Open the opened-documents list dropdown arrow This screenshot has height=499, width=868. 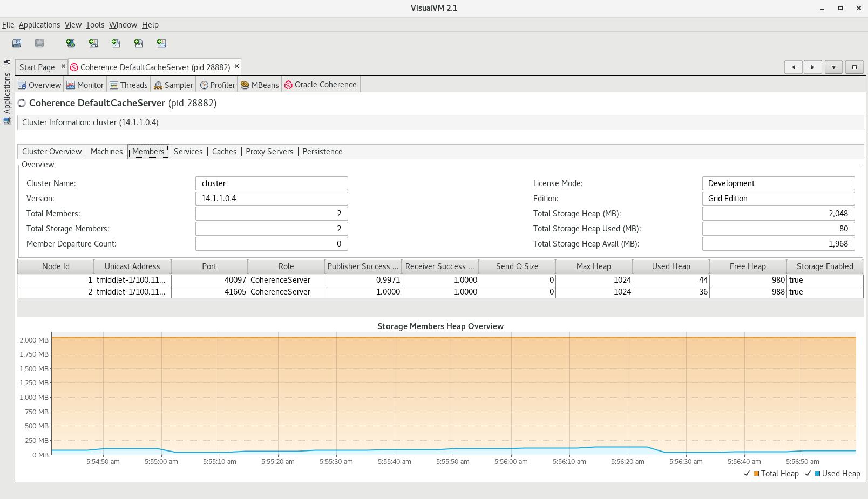(833, 67)
